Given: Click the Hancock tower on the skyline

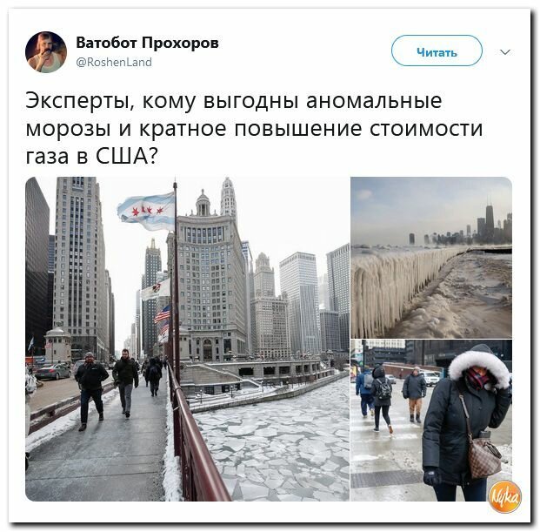Looking at the screenshot, I should [490, 220].
